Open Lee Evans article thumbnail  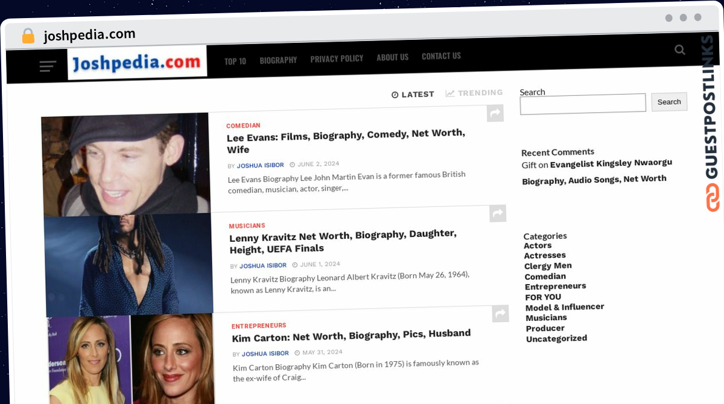tap(125, 164)
